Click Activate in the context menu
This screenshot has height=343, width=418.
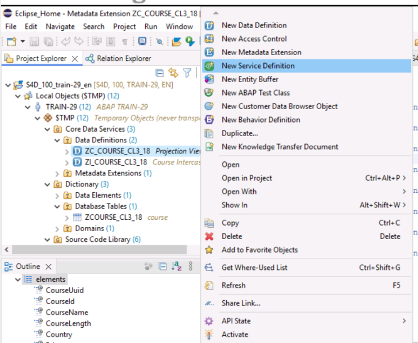tap(307, 335)
